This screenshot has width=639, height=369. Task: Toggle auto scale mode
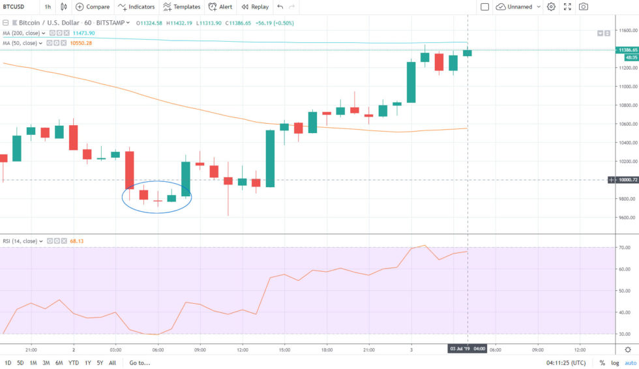631,362
